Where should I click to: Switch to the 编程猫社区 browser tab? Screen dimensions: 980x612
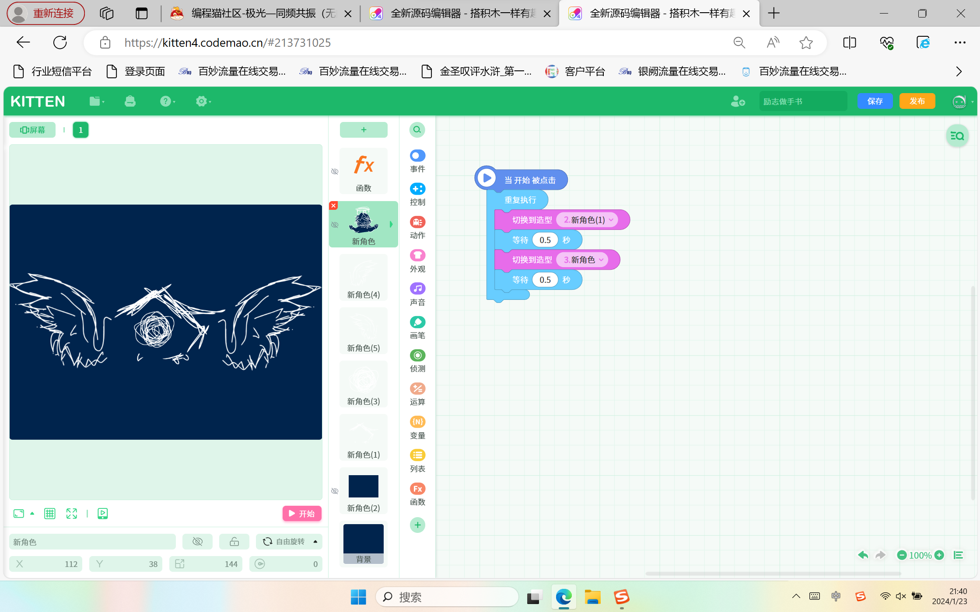[261, 14]
